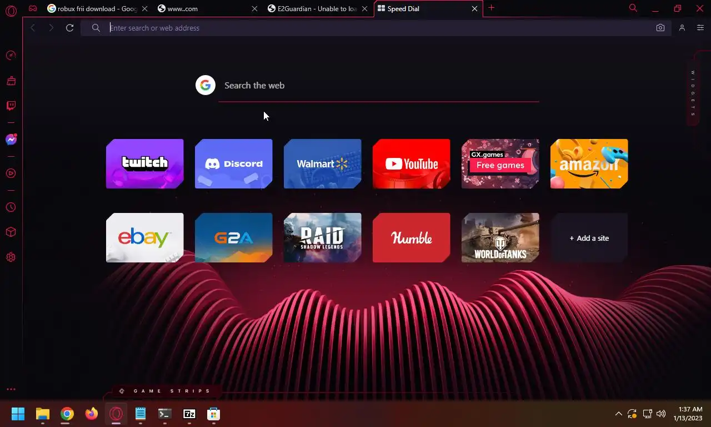Open Settings gear in sidebar
711x427 pixels.
[11, 257]
